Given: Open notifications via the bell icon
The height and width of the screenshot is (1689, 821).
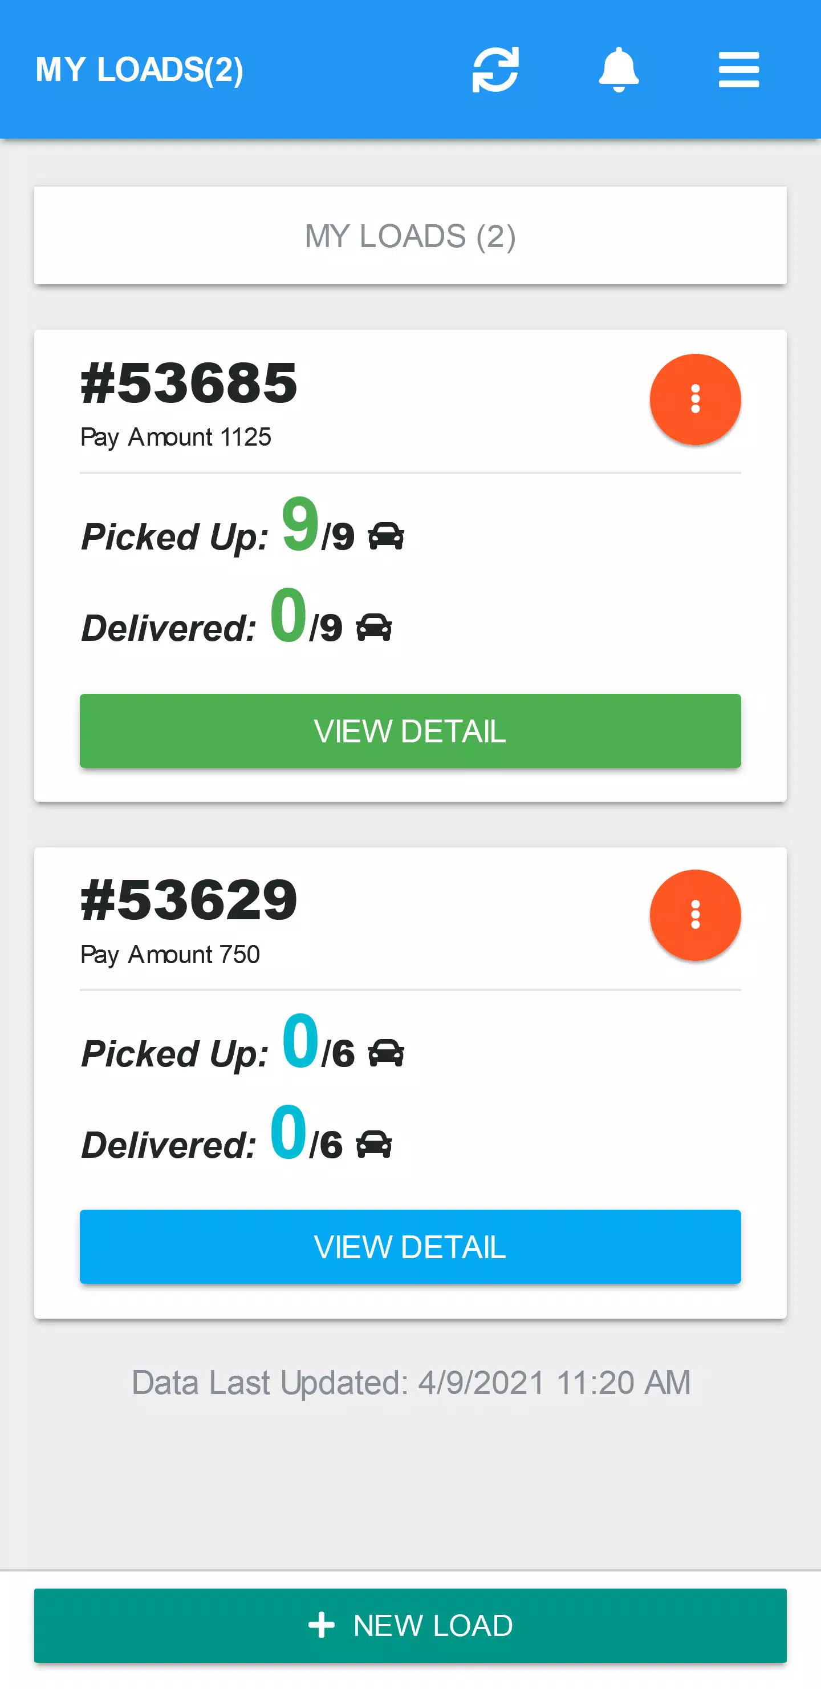Looking at the screenshot, I should pos(619,70).
